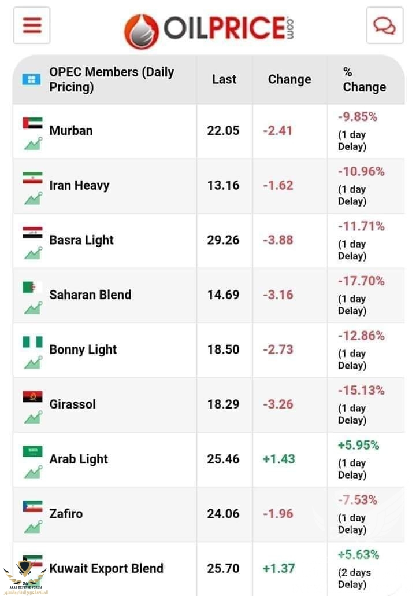The height and width of the screenshot is (596, 416).
Task: Open the Arab Light link
Action: coord(79,459)
